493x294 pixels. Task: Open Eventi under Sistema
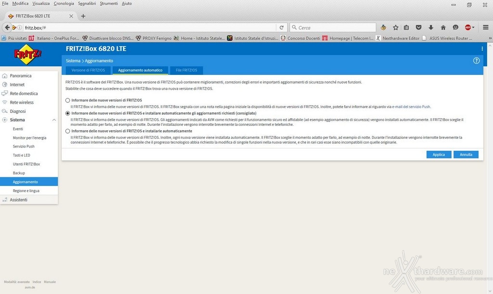click(x=18, y=129)
